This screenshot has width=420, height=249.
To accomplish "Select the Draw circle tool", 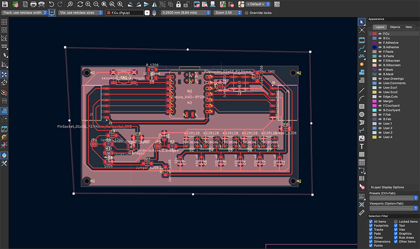I will click(362, 114).
